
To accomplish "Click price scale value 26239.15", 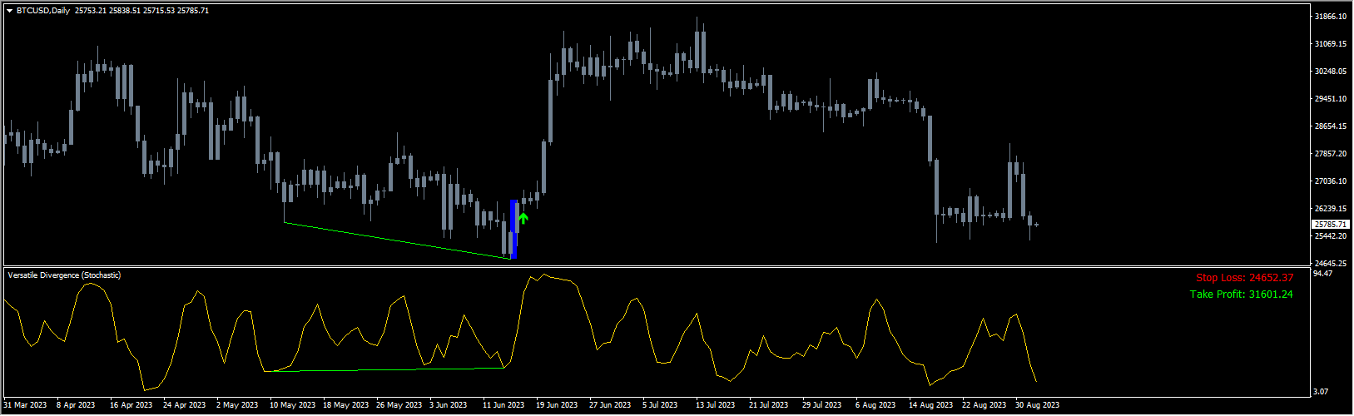I will click(x=1332, y=209).
